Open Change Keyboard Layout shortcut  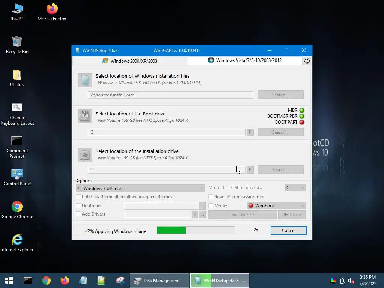(x=17, y=114)
